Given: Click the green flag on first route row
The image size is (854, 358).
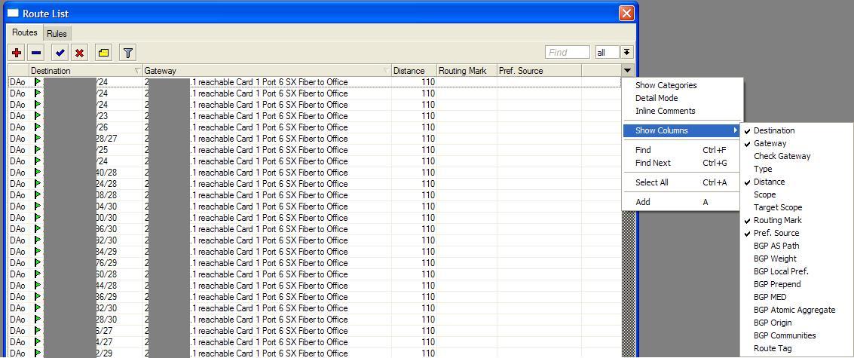Looking at the screenshot, I should pyautogui.click(x=38, y=82).
